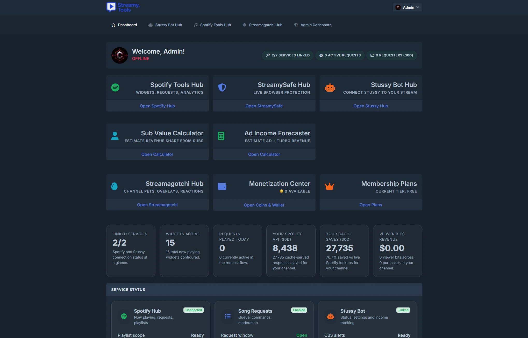Click the shield icon beside Admin Dashboard
528x338 pixels.
296,25
